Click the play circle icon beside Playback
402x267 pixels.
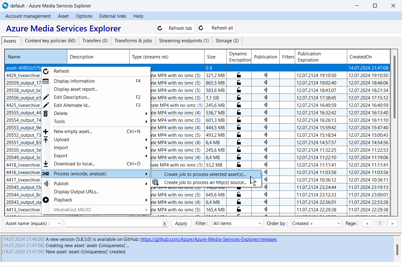46,200
